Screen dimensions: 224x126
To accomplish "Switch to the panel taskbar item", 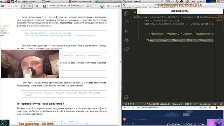I will [x=46, y=1].
